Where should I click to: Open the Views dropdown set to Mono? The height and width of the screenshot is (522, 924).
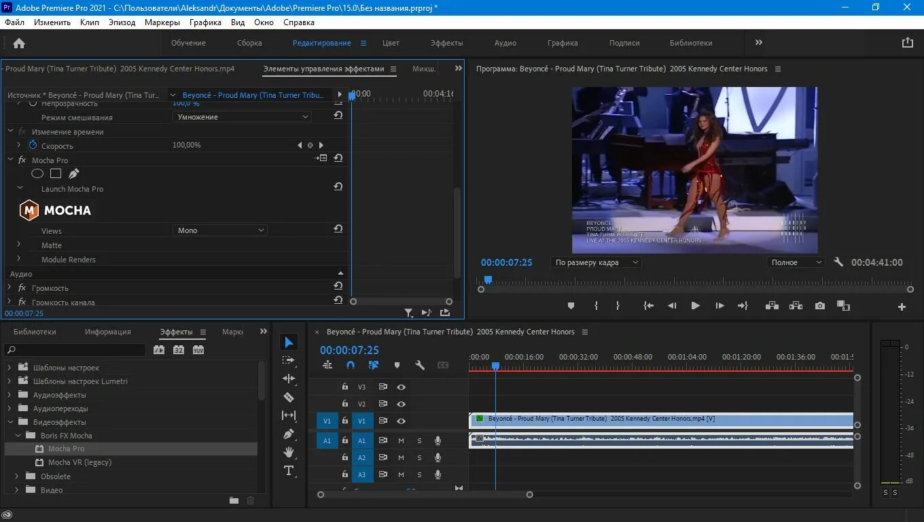pos(220,230)
